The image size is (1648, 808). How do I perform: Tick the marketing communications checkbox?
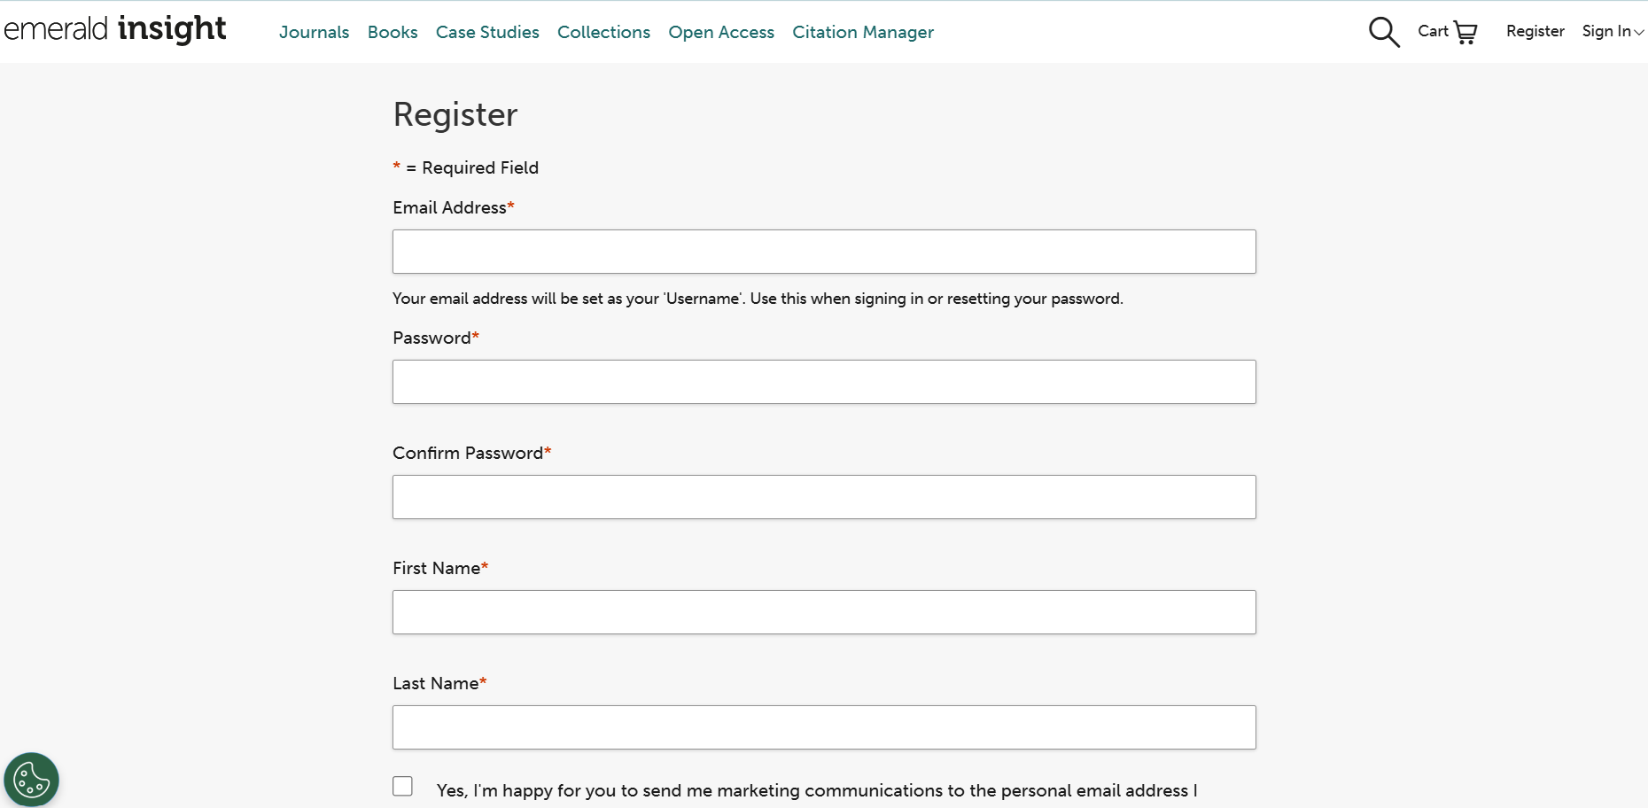403,786
